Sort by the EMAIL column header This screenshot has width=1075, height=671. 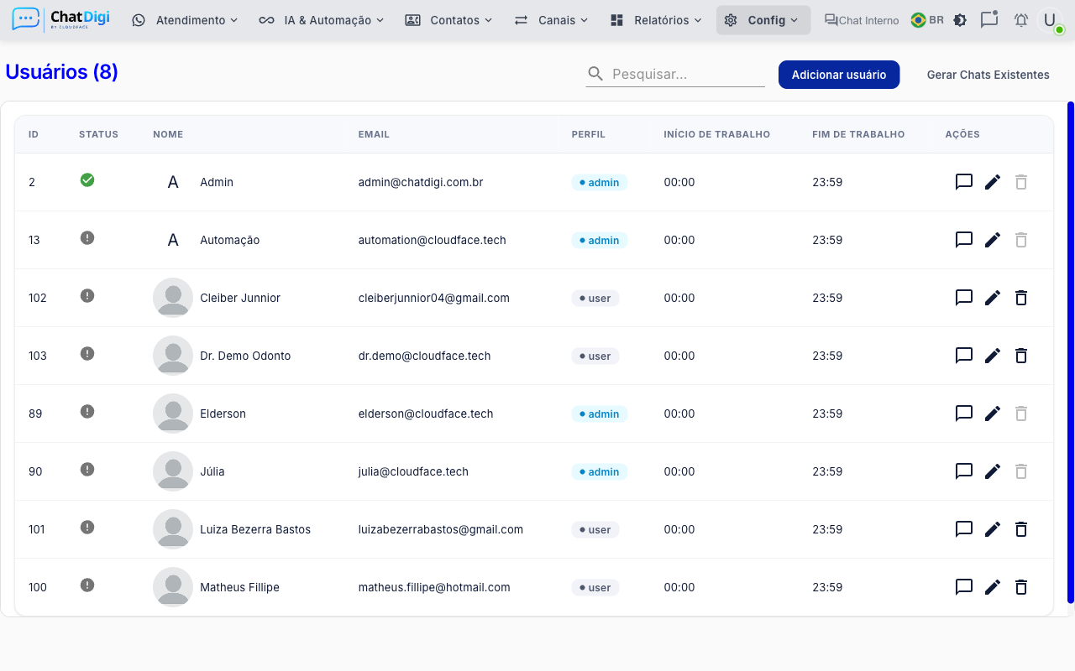click(x=374, y=134)
